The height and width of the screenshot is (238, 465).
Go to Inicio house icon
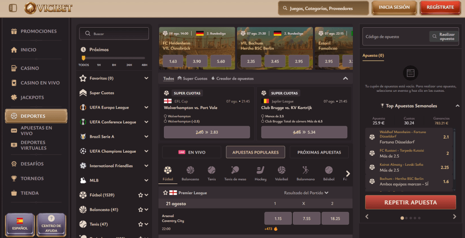click(14, 50)
